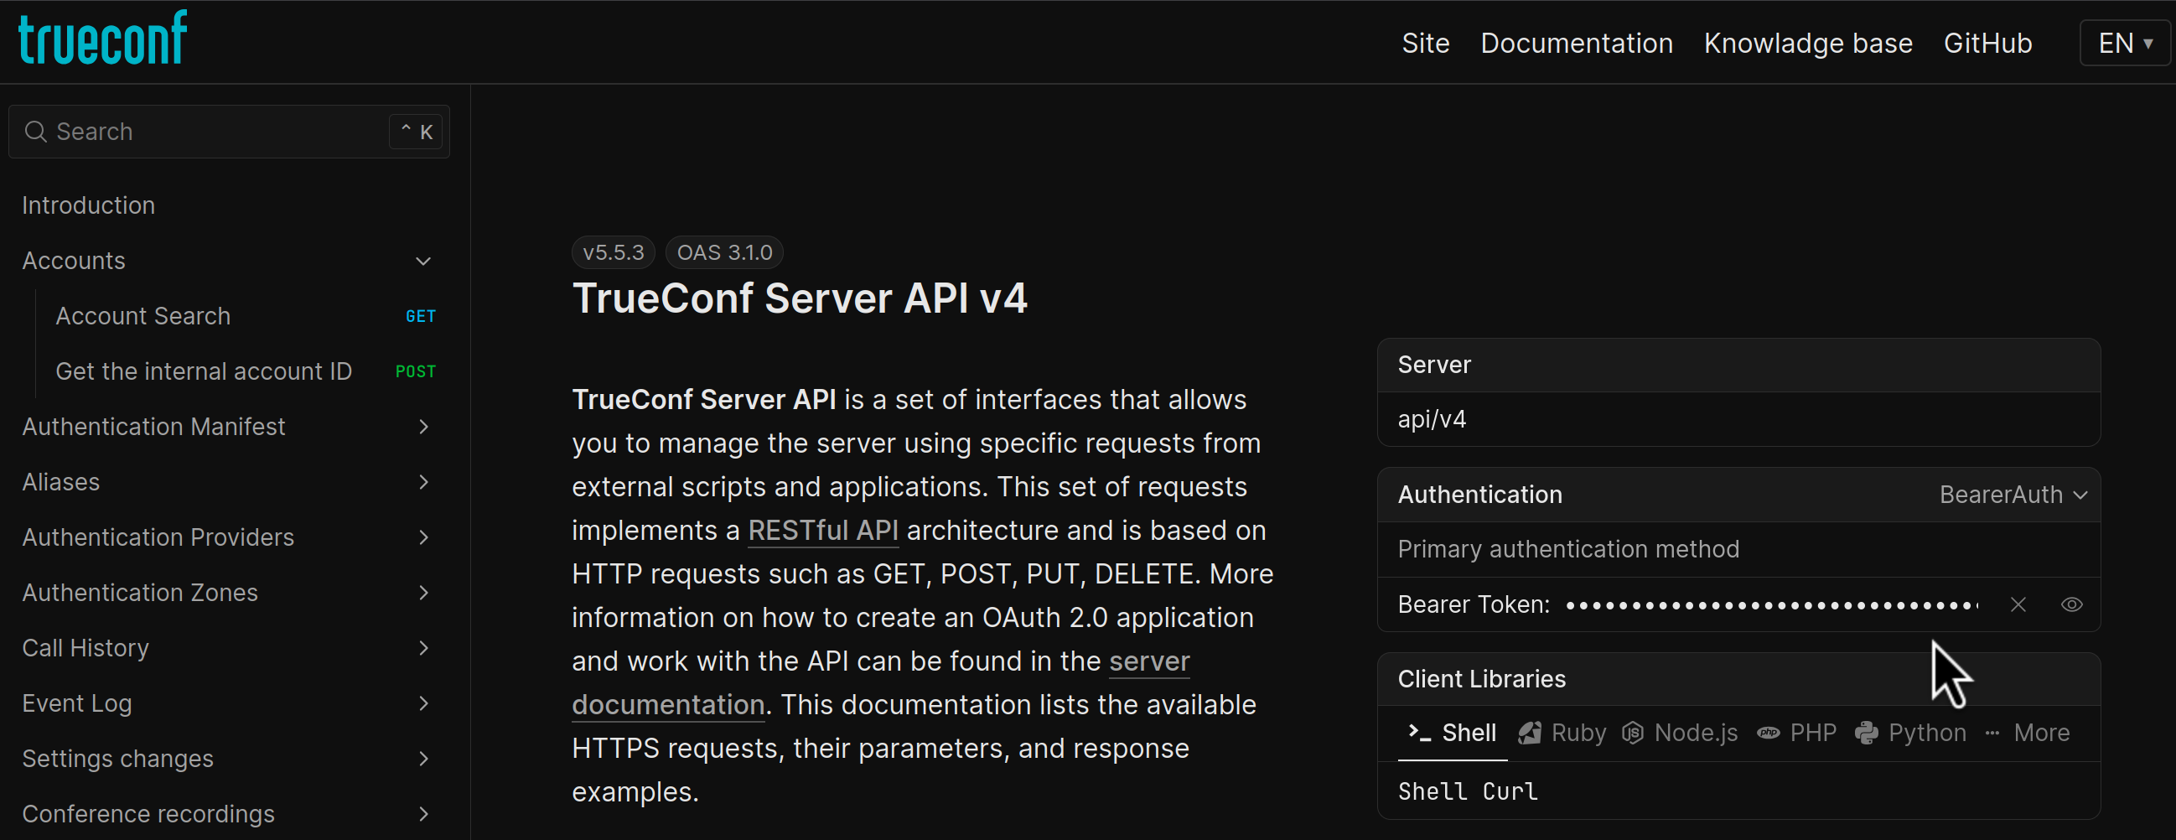Switch to the Curl code tab
The image size is (2176, 840).
pos(1510,791)
